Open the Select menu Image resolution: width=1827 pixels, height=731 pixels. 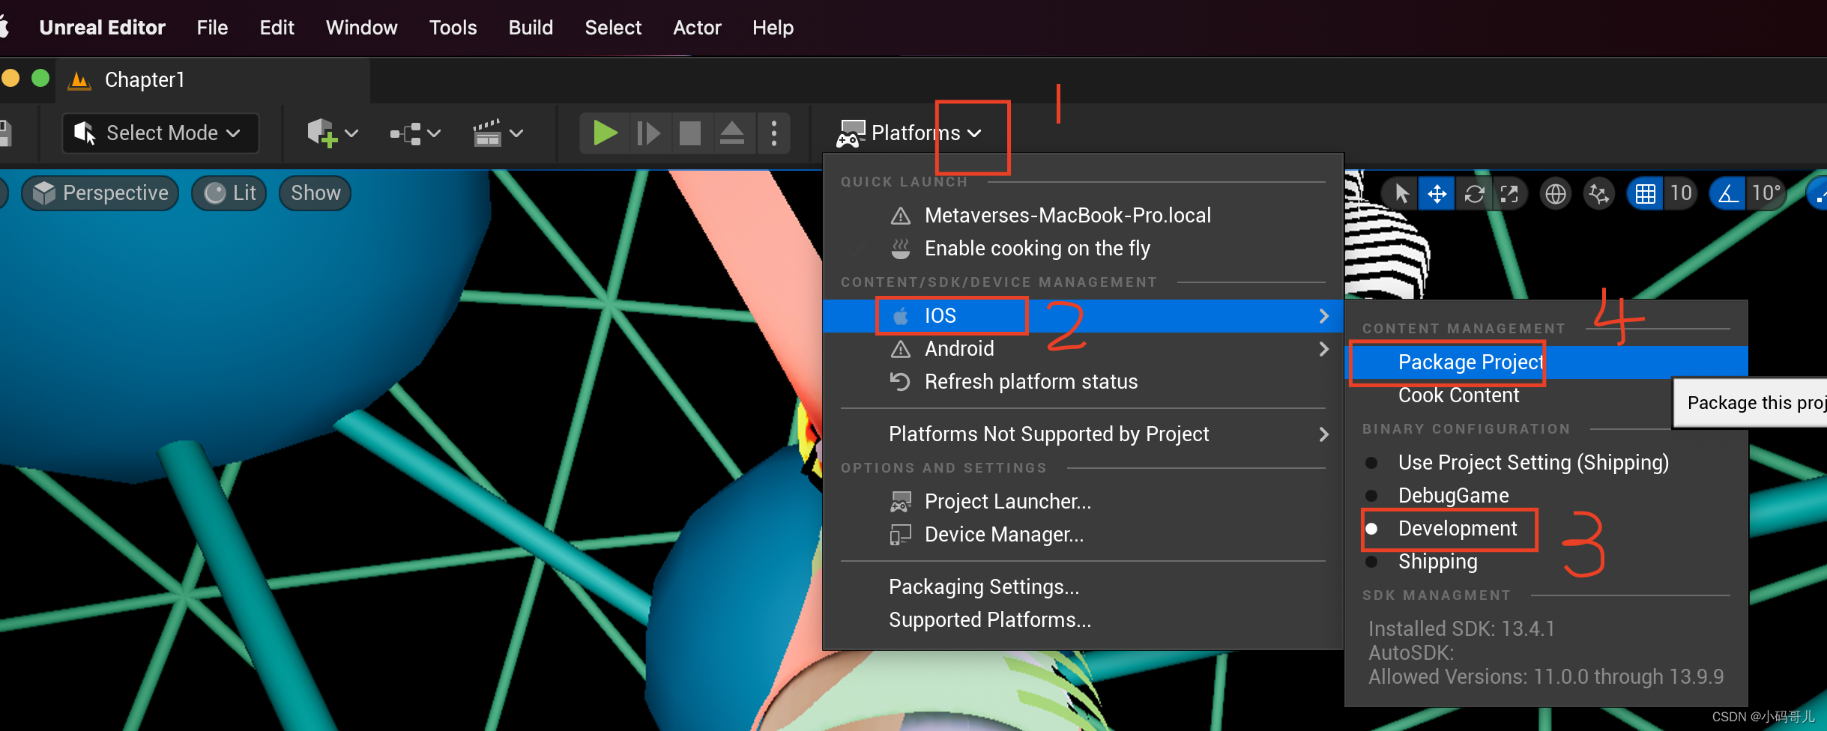click(613, 28)
